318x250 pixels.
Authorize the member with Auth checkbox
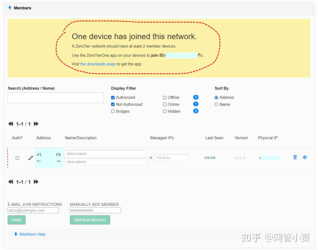pos(17,158)
